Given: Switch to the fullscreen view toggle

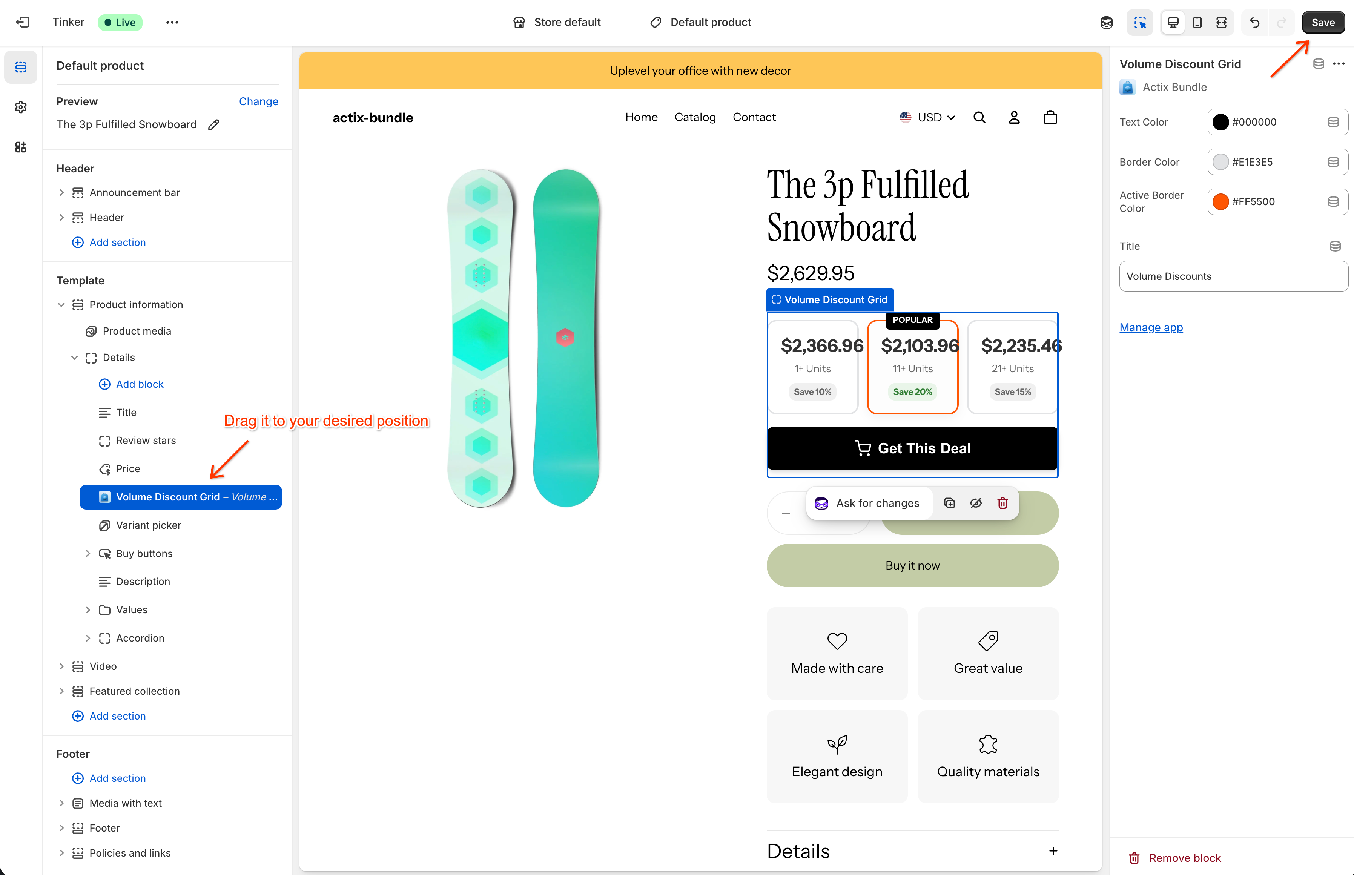Looking at the screenshot, I should pyautogui.click(x=1221, y=22).
